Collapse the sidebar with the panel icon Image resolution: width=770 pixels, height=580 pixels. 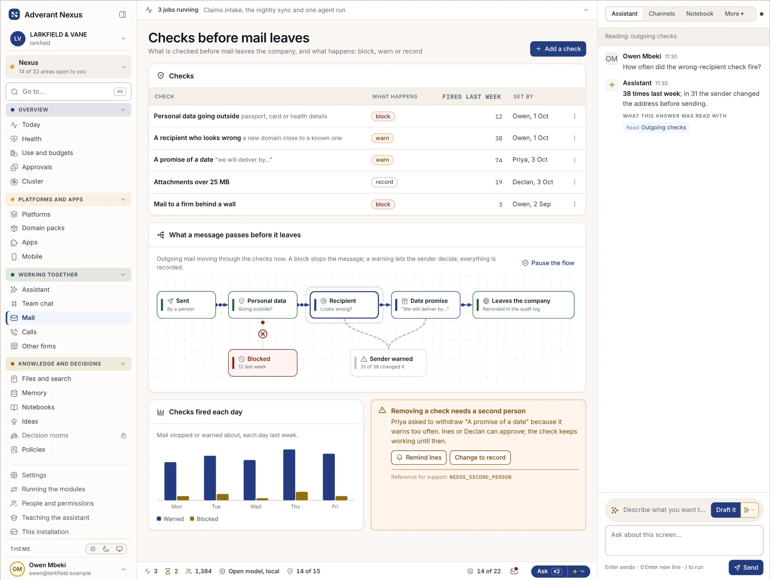pos(122,15)
